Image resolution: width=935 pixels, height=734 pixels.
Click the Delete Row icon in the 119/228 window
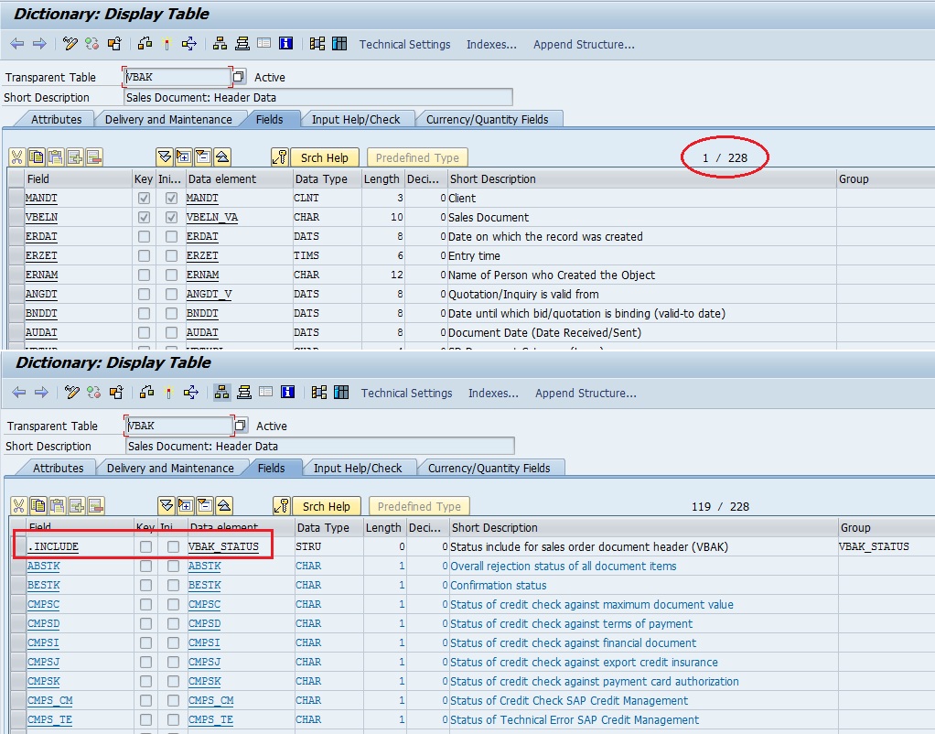(95, 506)
